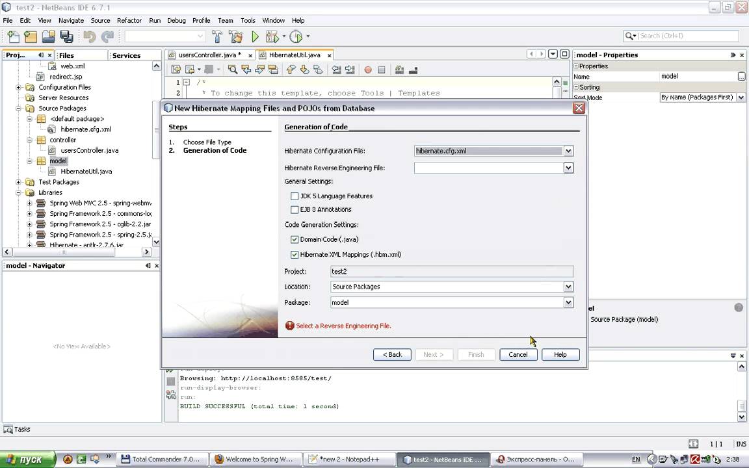Open the Package dropdown
This screenshot has width=749, height=468.
coord(568,302)
